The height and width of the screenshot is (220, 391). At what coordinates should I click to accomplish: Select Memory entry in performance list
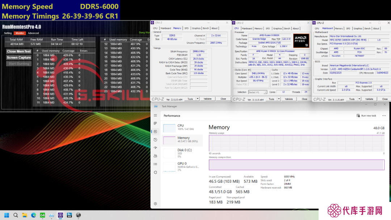coord(182,140)
